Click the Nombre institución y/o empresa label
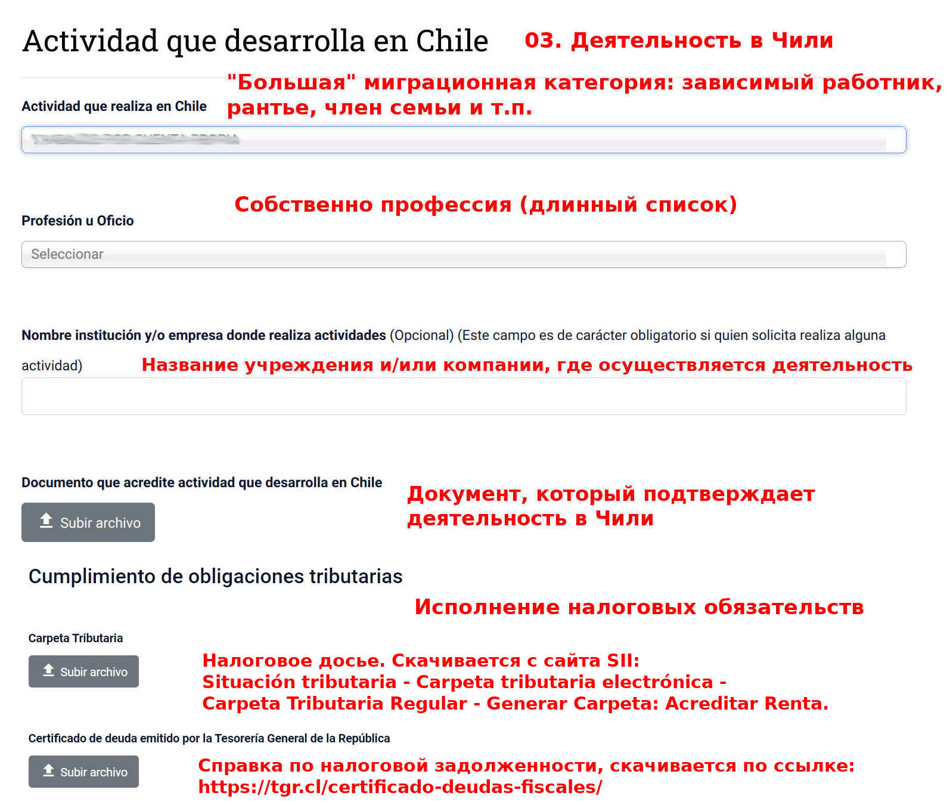This screenshot has height=805, width=950. (203, 335)
